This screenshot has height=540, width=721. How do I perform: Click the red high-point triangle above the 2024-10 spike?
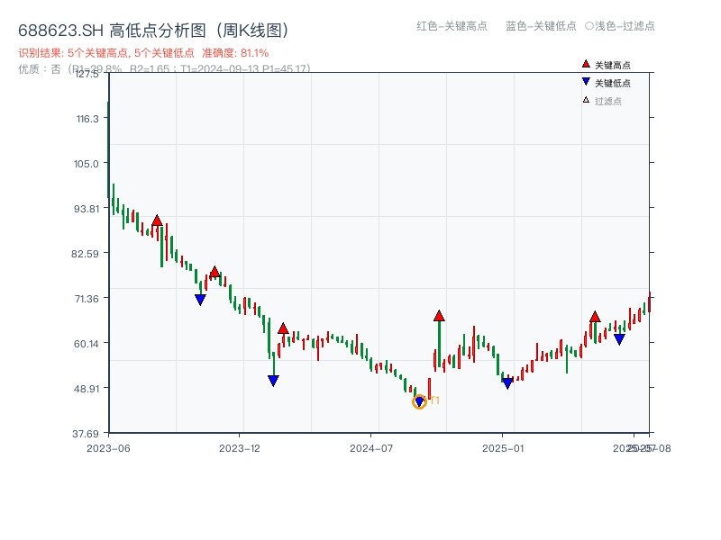click(x=439, y=316)
